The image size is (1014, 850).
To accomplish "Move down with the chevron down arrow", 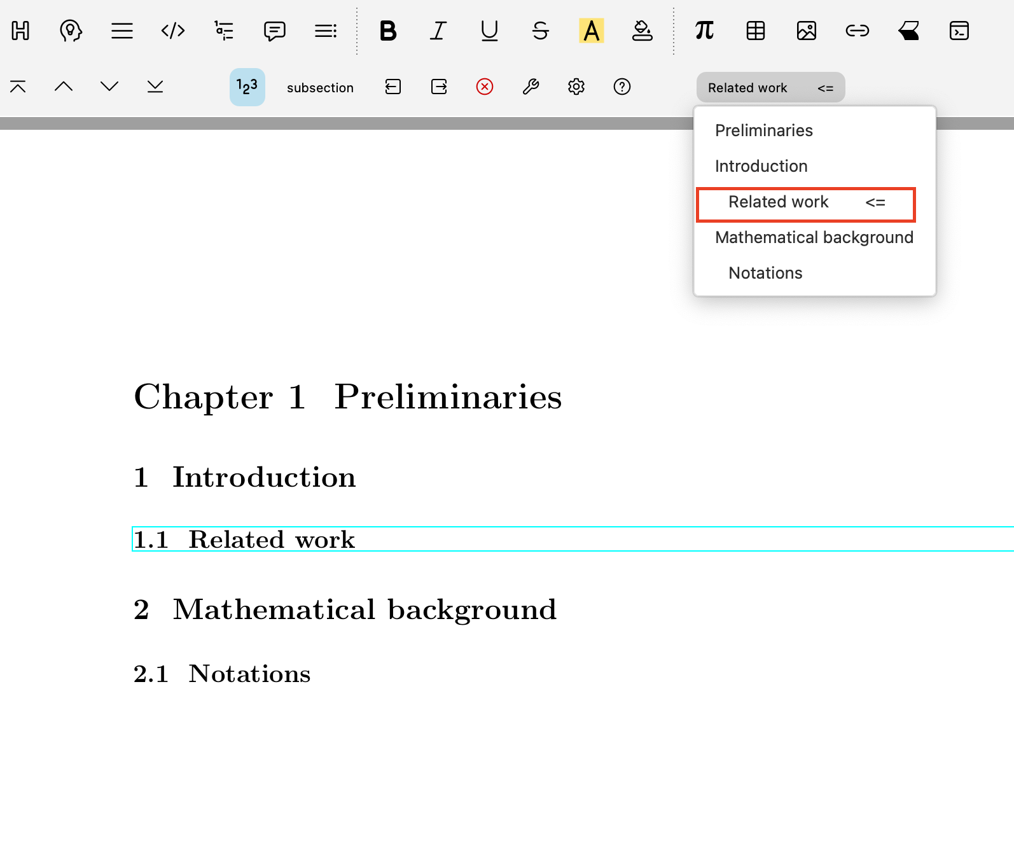I will [x=109, y=87].
